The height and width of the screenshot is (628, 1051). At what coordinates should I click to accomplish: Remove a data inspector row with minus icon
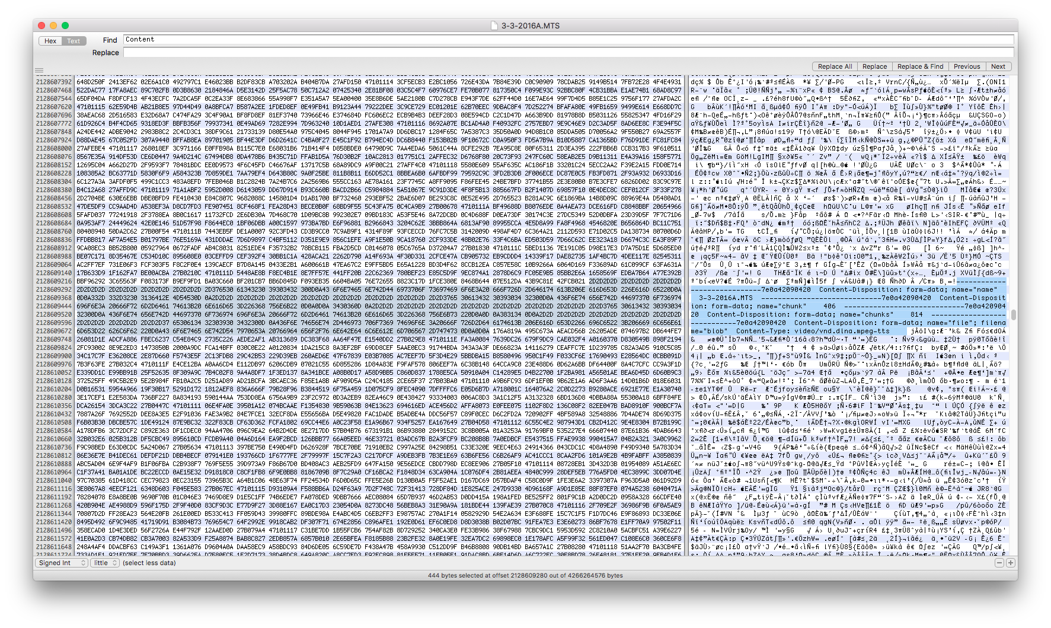pos(999,563)
